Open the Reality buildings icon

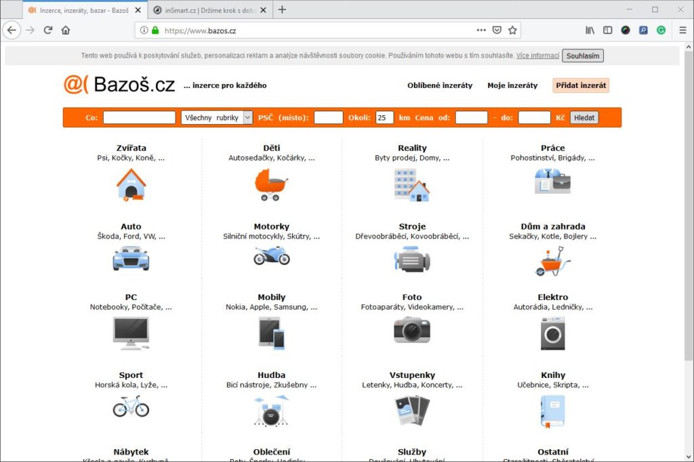click(x=412, y=185)
